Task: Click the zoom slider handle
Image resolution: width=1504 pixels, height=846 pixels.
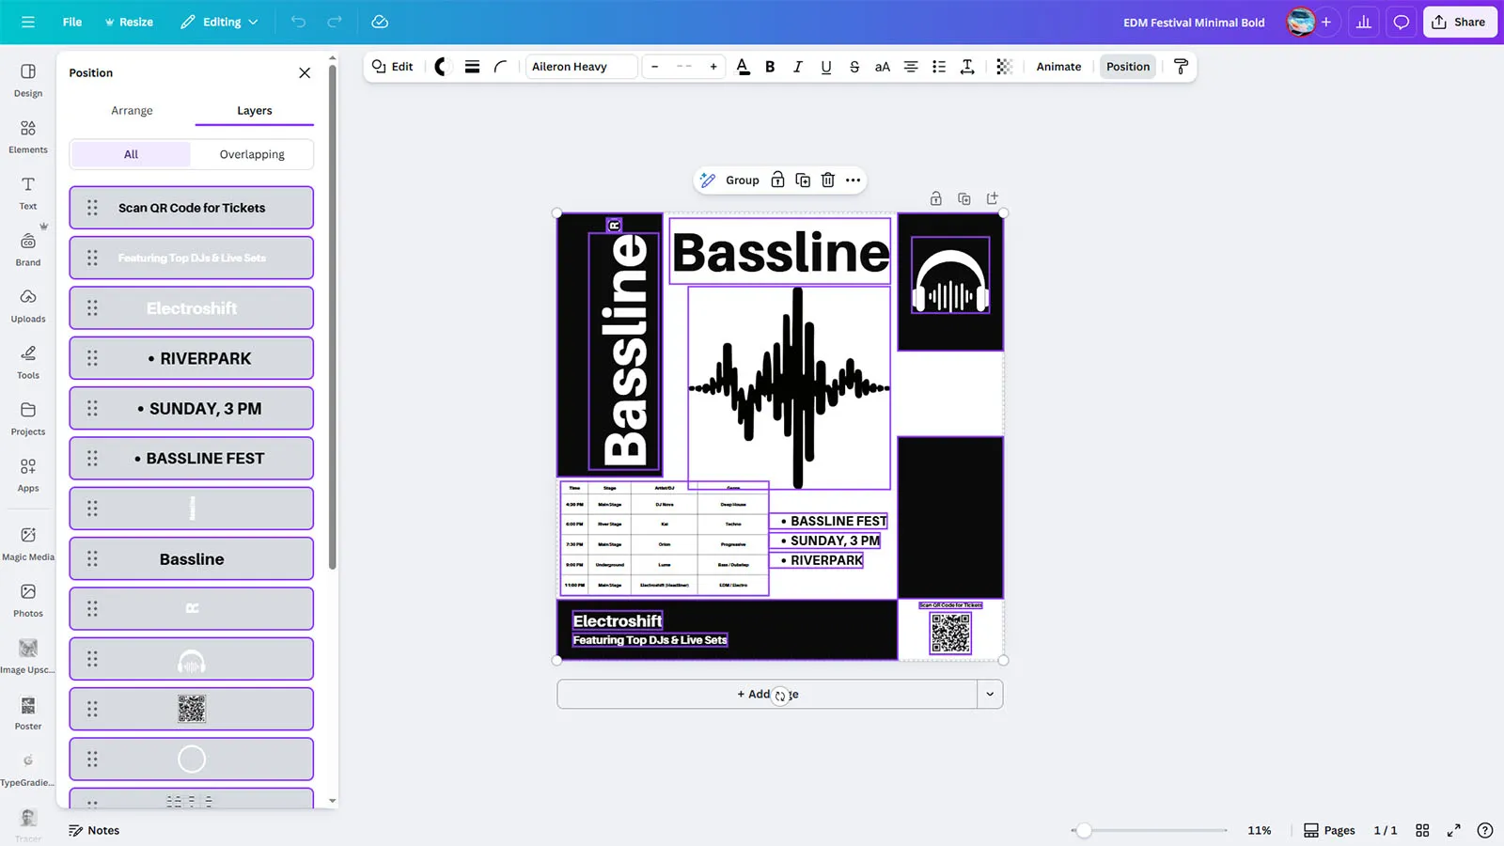Action: pos(1084,831)
